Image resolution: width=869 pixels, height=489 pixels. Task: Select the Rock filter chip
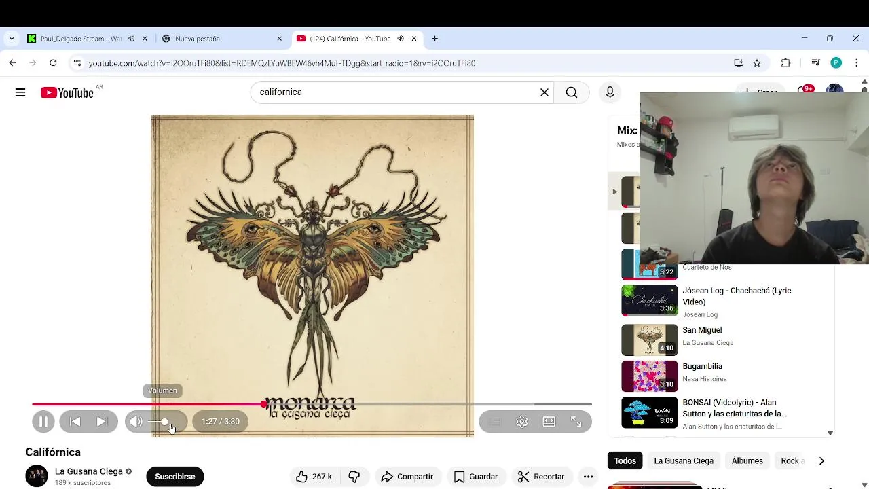click(x=792, y=460)
